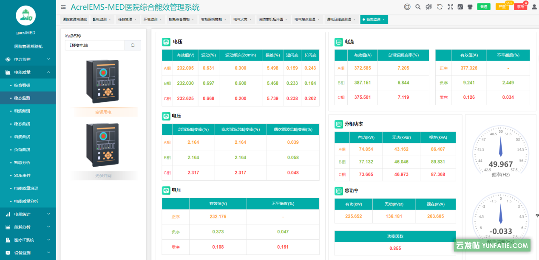Close the 稳态监测 tab

(x=383, y=20)
